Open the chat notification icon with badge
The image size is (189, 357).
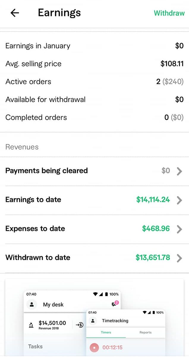pos(114,304)
